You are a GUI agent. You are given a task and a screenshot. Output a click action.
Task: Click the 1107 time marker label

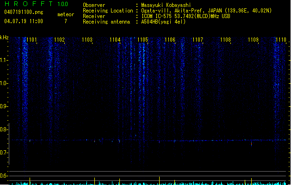(198, 40)
